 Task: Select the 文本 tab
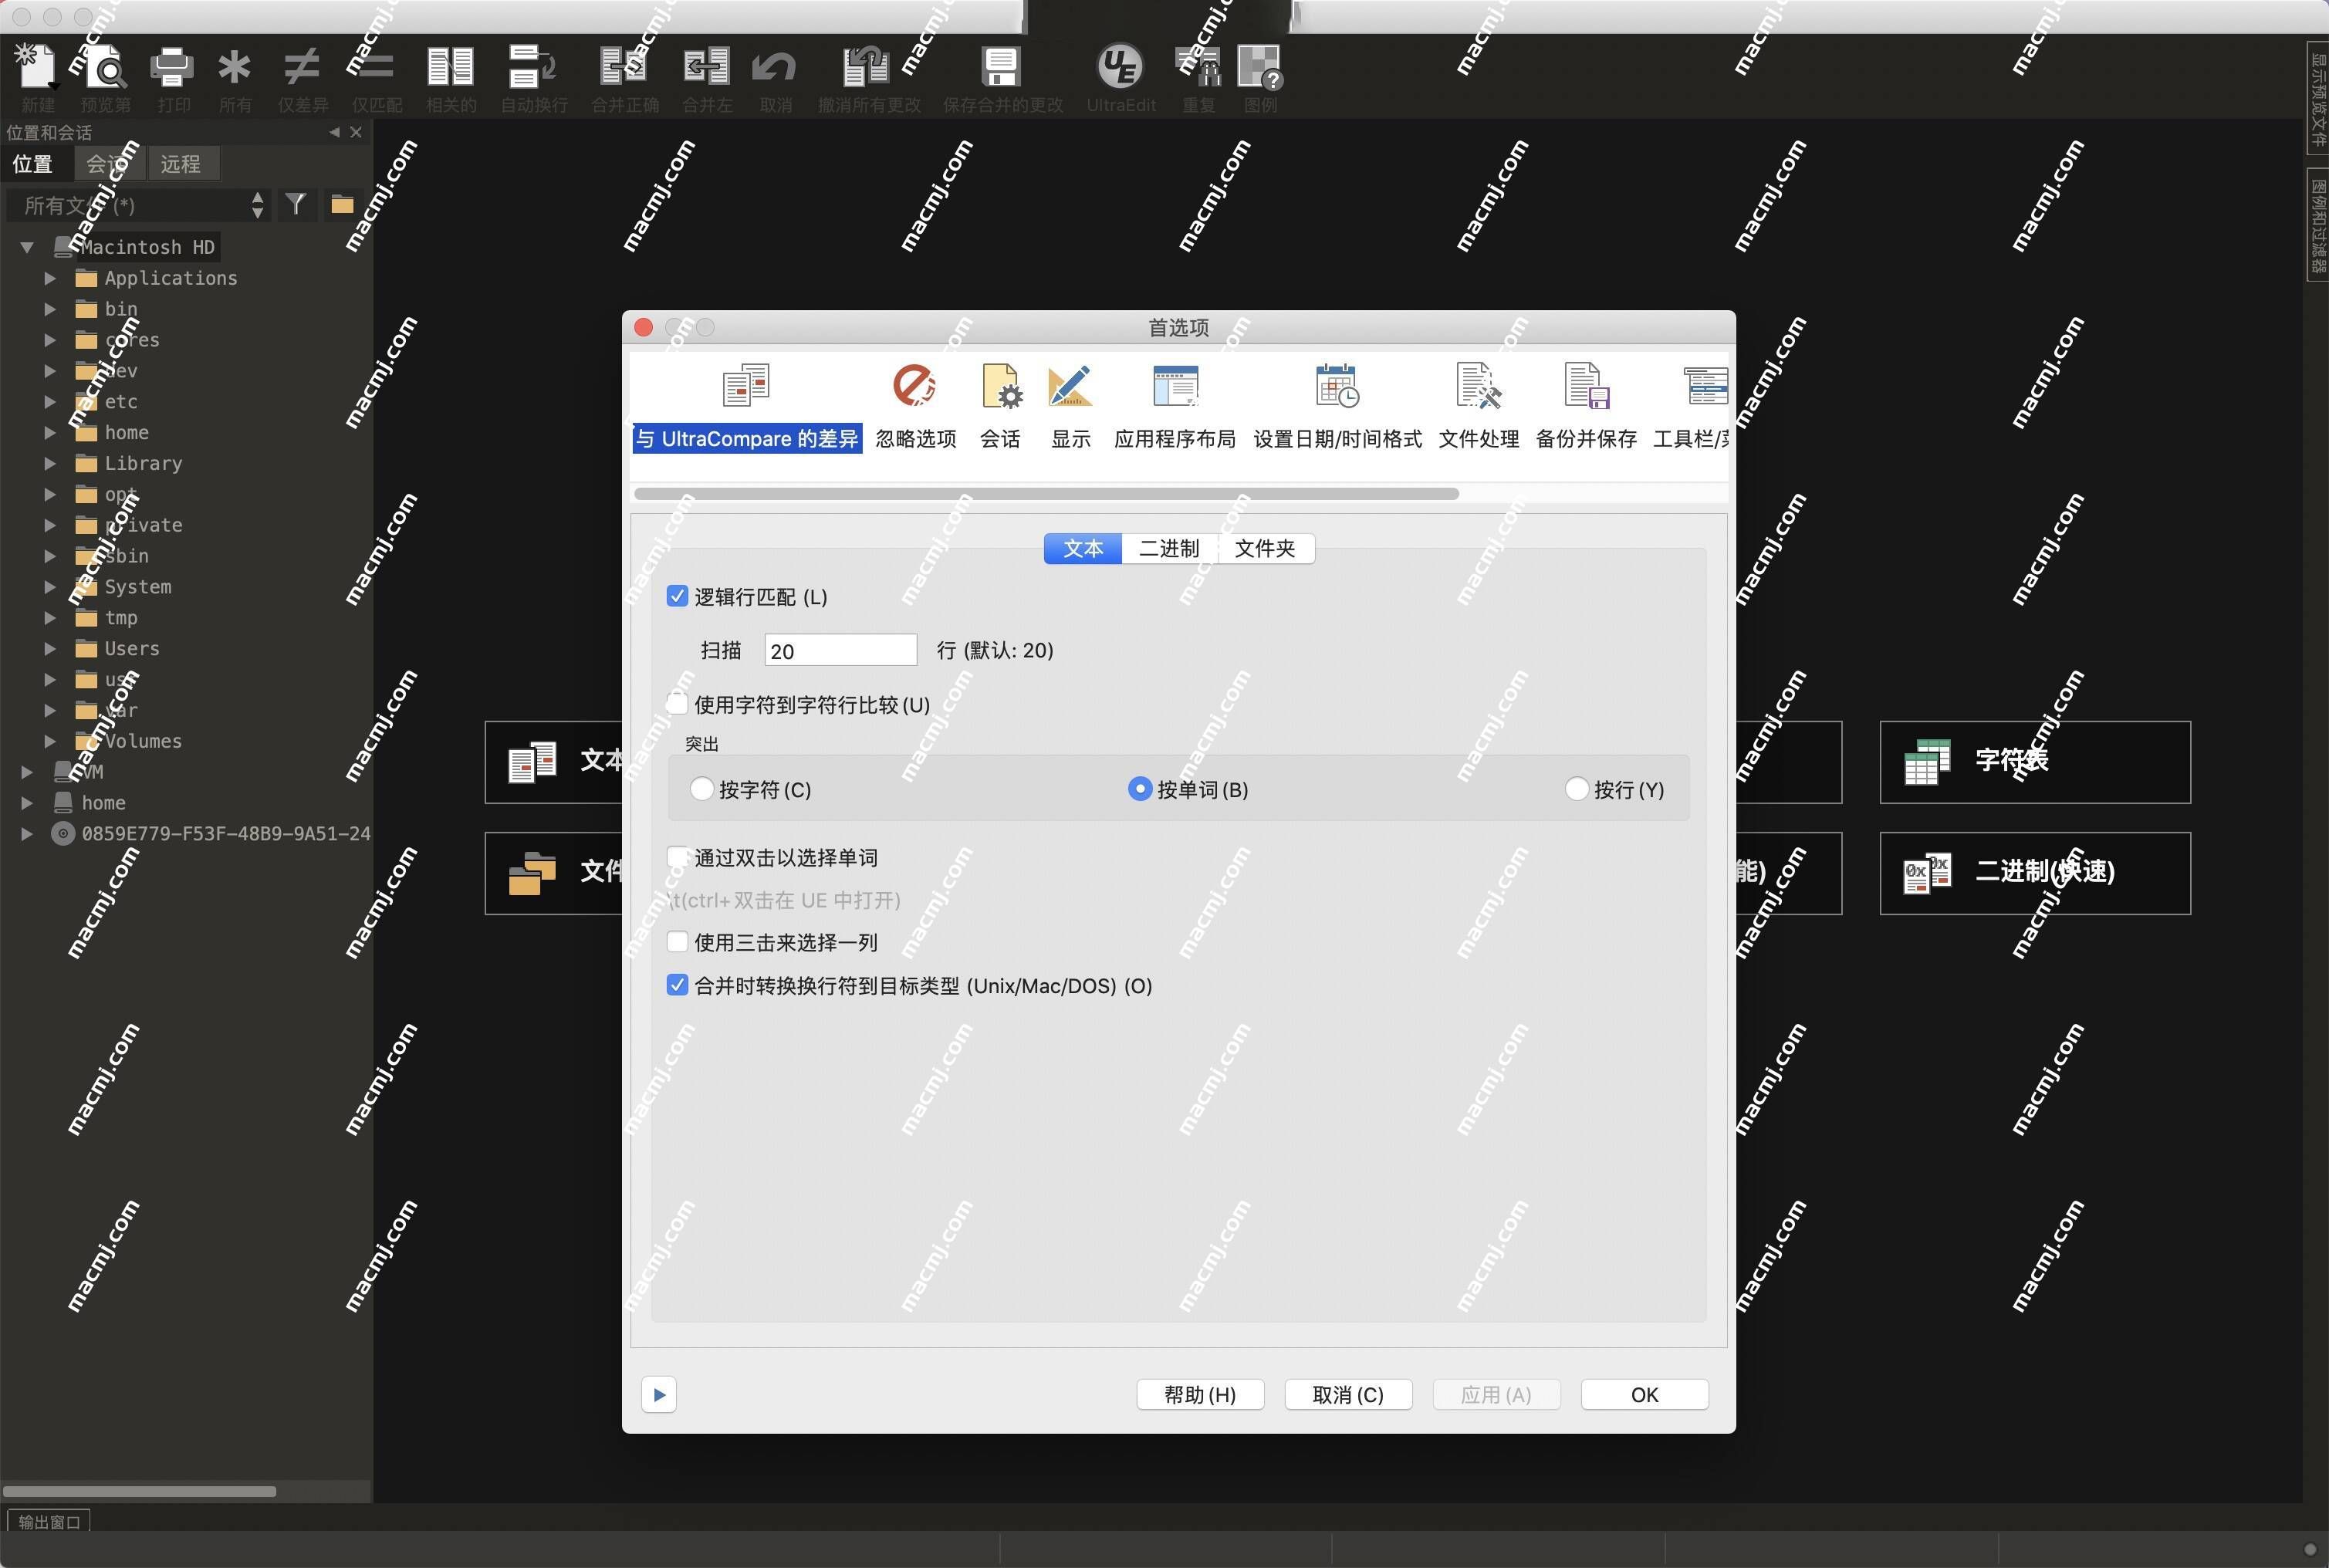click(1083, 548)
